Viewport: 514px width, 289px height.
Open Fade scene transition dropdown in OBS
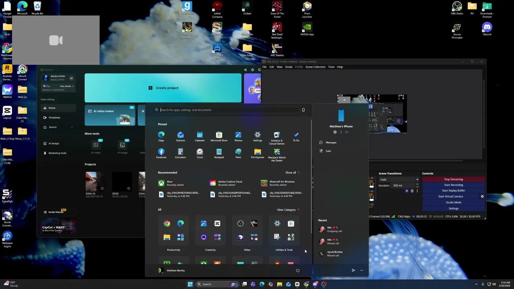399,179
